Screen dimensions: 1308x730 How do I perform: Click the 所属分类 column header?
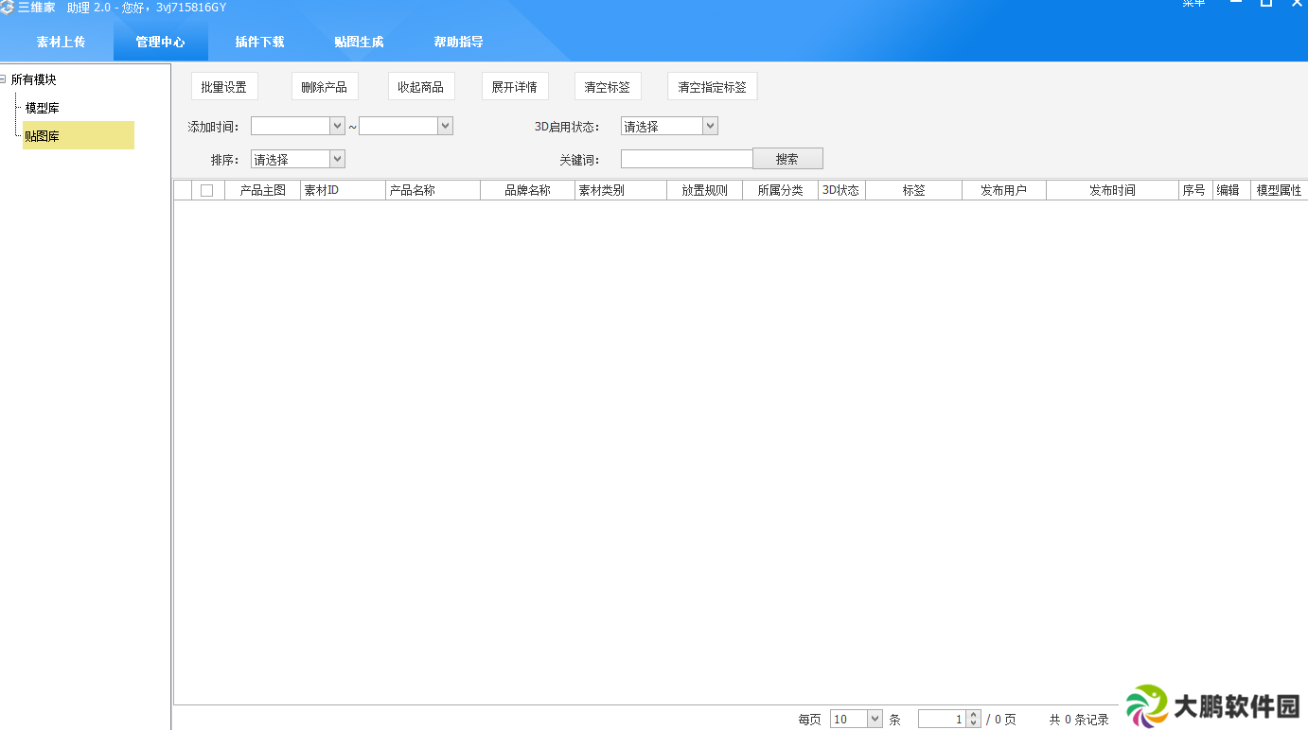[781, 190]
